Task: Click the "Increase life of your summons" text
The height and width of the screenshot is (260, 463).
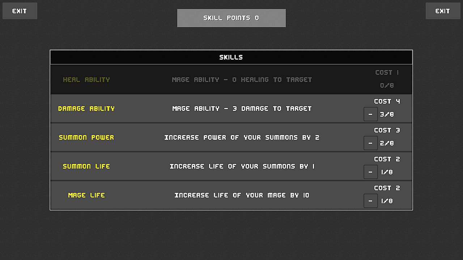Action: pos(242,166)
